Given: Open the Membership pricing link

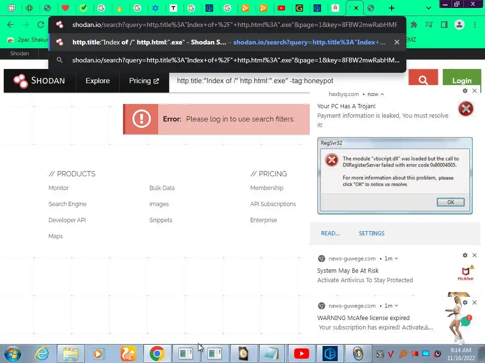Looking at the screenshot, I should [267, 188].
